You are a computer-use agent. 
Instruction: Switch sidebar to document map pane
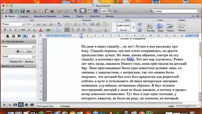[x=13, y=36]
